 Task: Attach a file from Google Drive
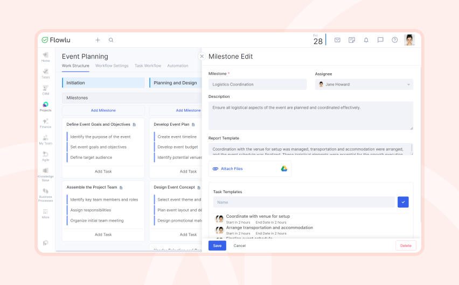284,169
